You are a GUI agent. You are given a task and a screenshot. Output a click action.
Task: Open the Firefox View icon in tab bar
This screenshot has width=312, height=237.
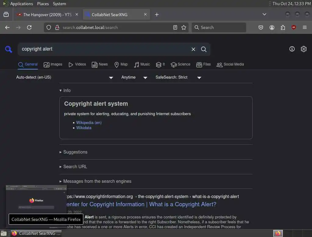click(x=6, y=15)
